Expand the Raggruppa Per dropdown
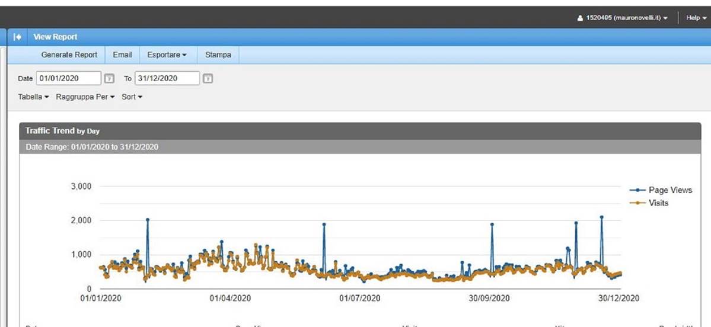 pyautogui.click(x=85, y=97)
